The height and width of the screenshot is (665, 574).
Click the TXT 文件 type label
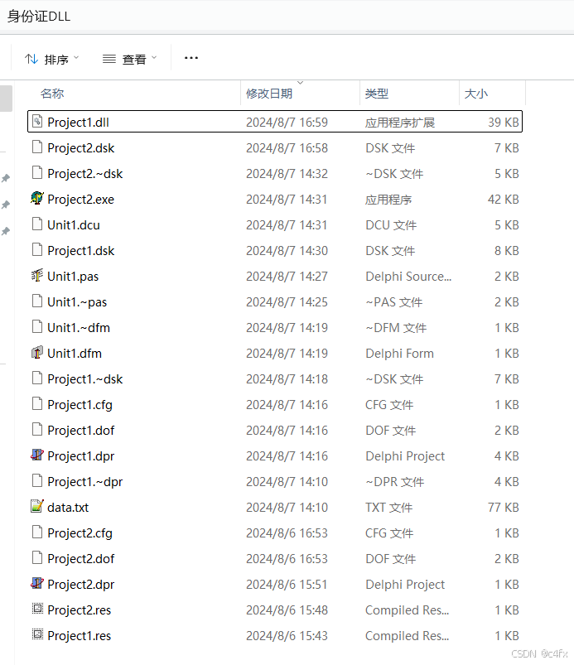coord(389,507)
